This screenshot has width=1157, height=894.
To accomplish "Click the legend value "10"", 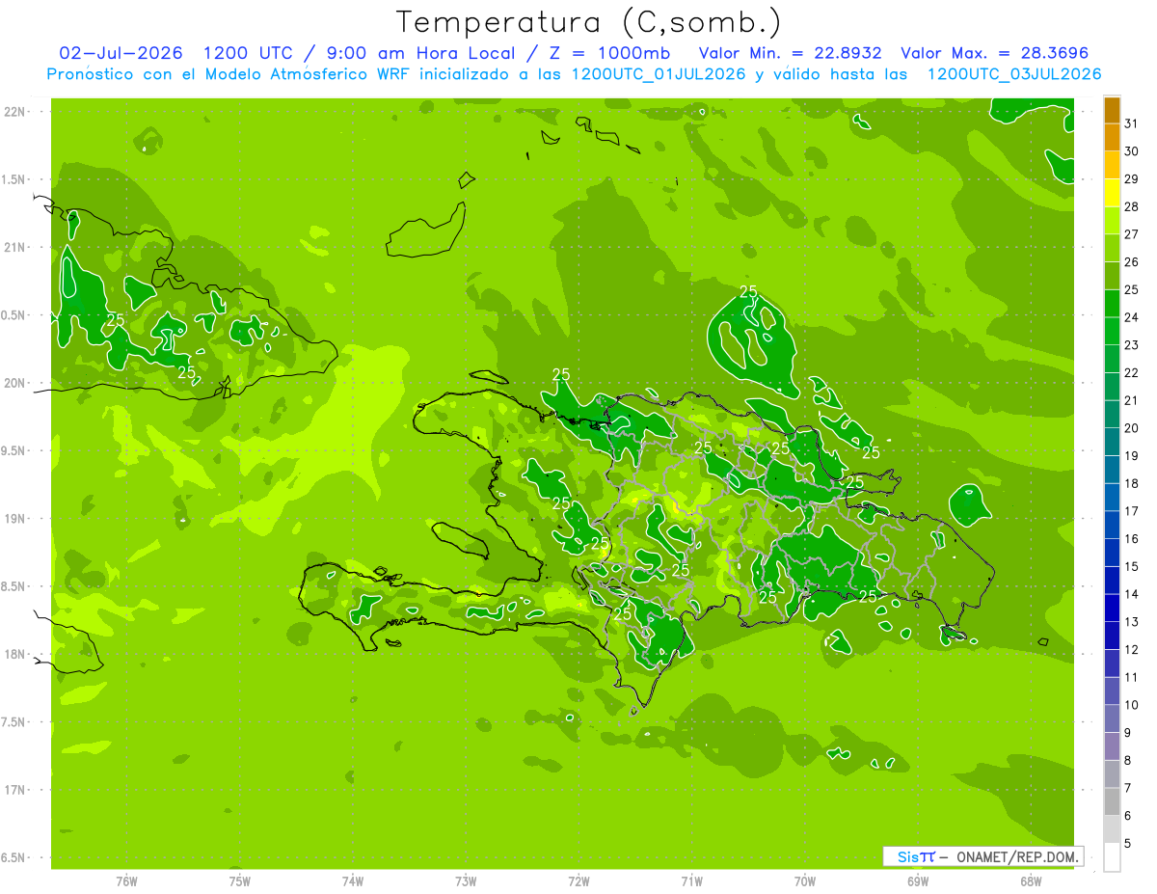I will 1131,705.
